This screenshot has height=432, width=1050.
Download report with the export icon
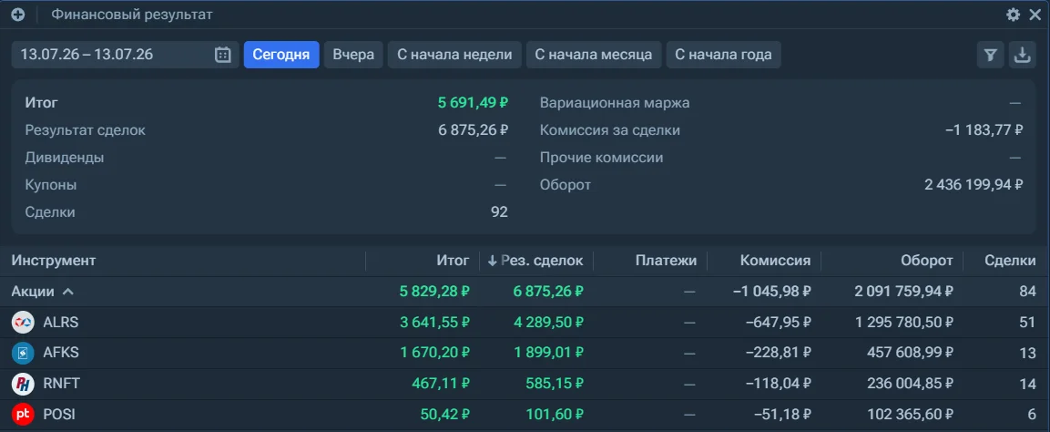(1022, 55)
